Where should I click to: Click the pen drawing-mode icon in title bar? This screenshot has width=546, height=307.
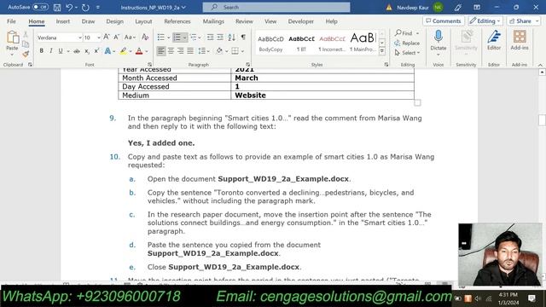[x=457, y=7]
